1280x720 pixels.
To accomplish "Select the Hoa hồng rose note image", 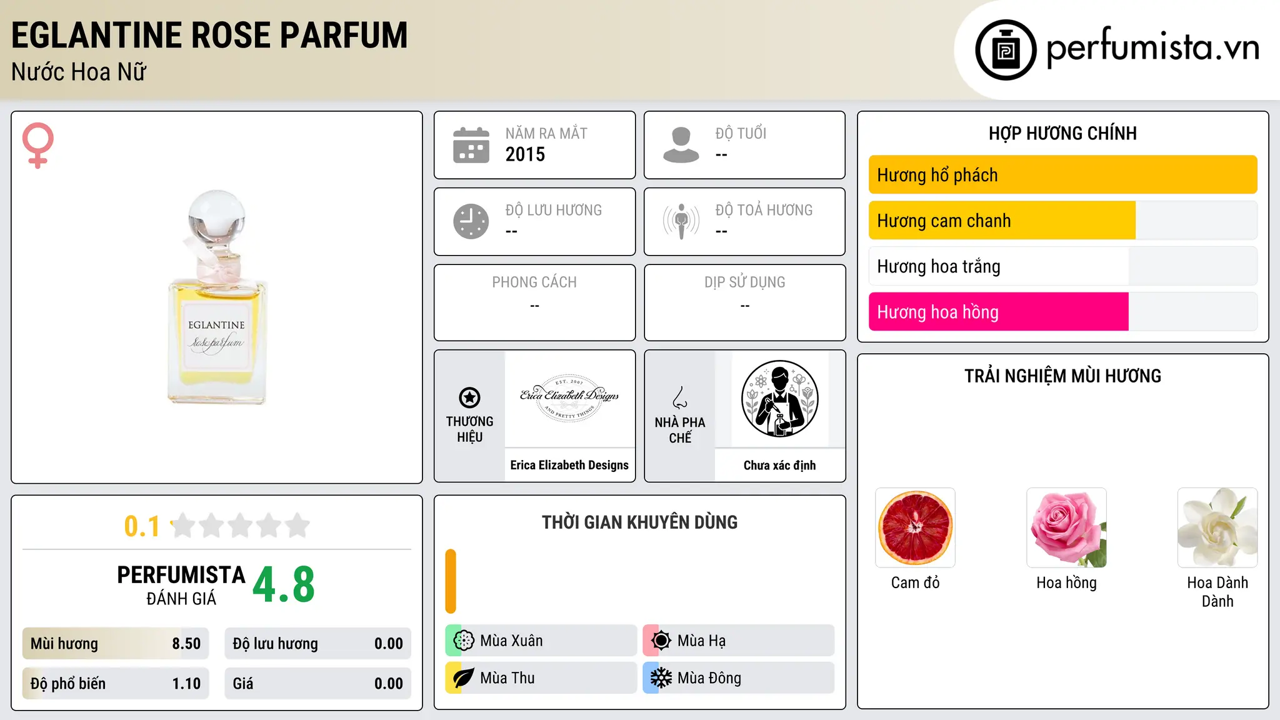I will click(x=1066, y=527).
